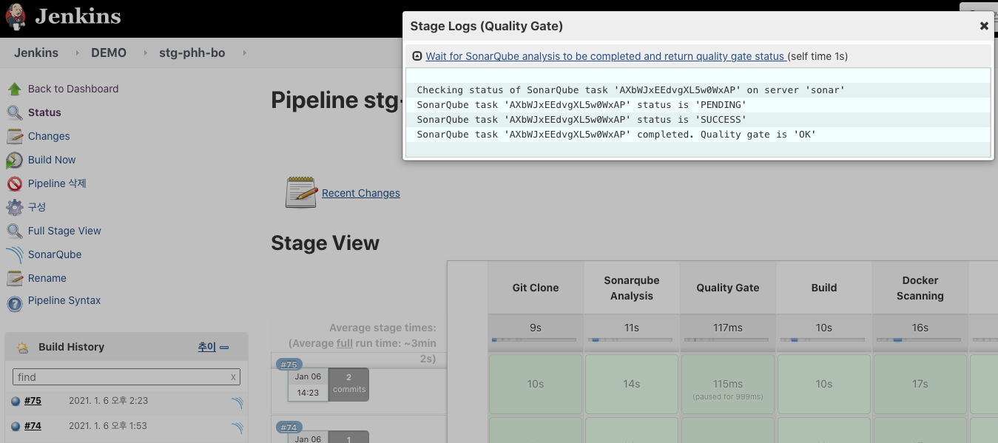Open build #74 link in history
Viewport: 998px width, 443px height.
[33, 426]
